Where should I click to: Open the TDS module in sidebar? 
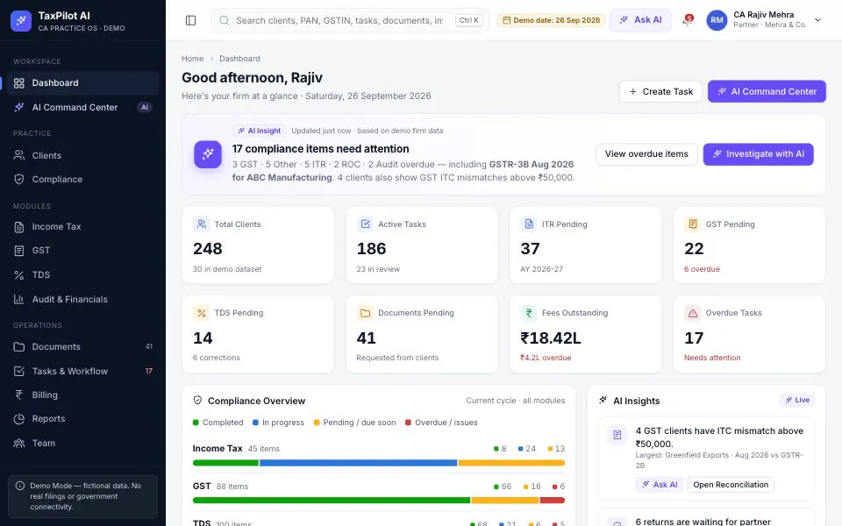82,274
